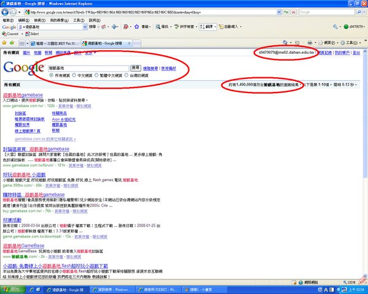
Task: Click the IE Forward arrow button
Action: click(13, 12)
